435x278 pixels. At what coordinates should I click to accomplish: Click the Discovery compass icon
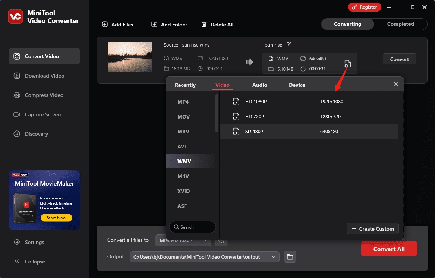(17, 134)
